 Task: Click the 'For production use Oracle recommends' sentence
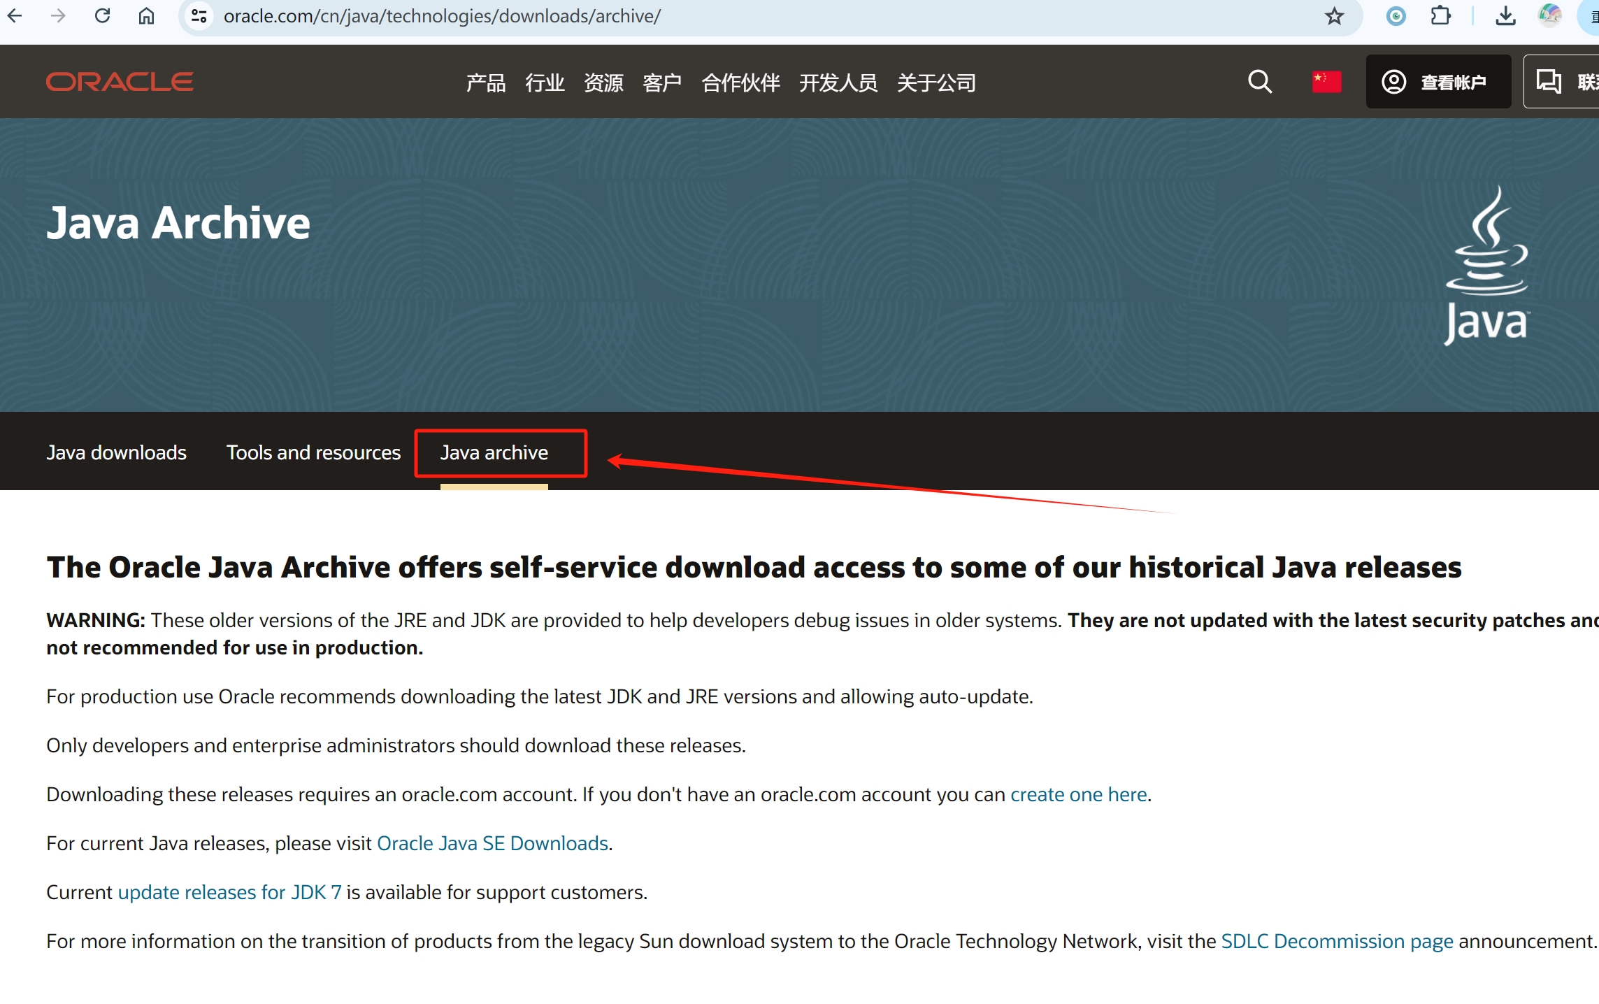[540, 696]
